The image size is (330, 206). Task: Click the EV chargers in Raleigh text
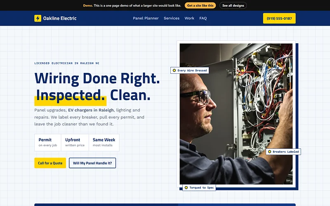pos(91,110)
